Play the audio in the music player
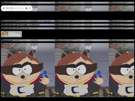The image size is (135, 101). pyautogui.click(x=3, y=8)
